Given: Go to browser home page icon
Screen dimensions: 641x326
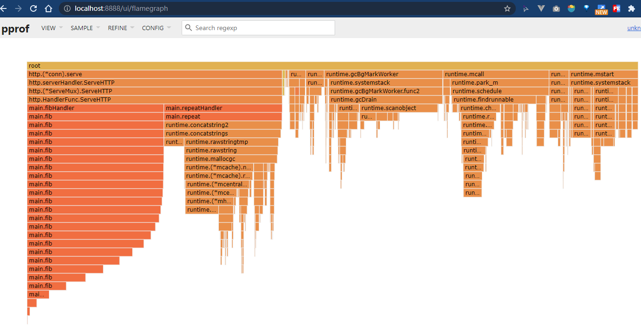Looking at the screenshot, I should (x=48, y=8).
